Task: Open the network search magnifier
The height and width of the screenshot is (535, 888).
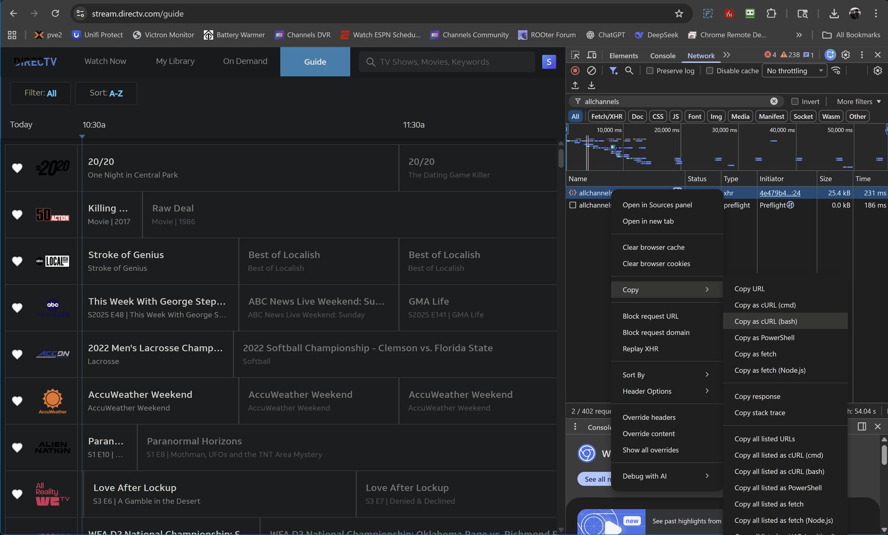Action: point(629,71)
